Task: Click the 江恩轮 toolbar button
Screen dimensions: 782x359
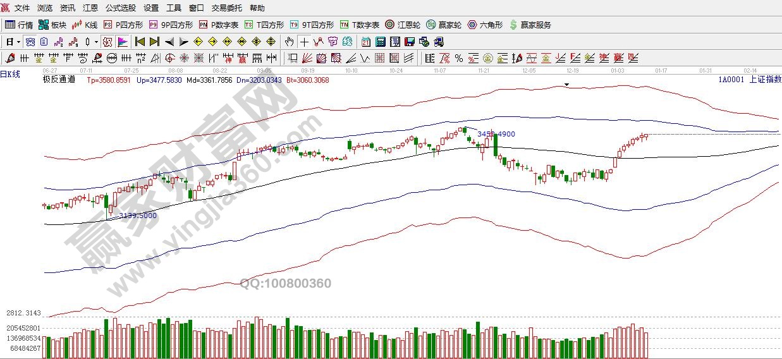Action: (x=403, y=25)
